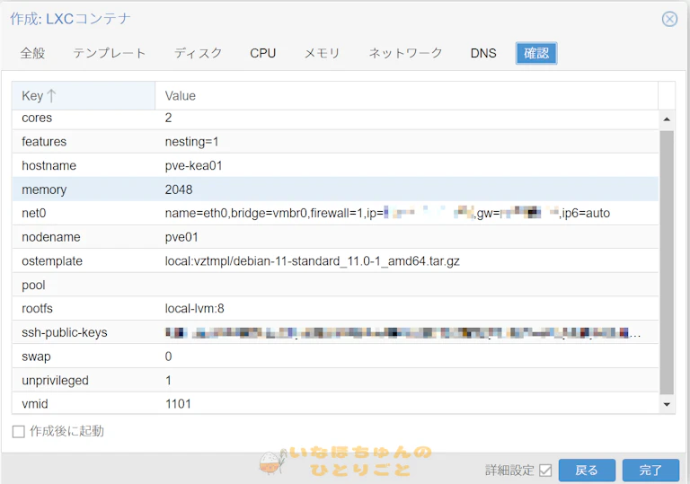Go to the ディスク tab
The width and height of the screenshot is (690, 484).
(x=198, y=53)
